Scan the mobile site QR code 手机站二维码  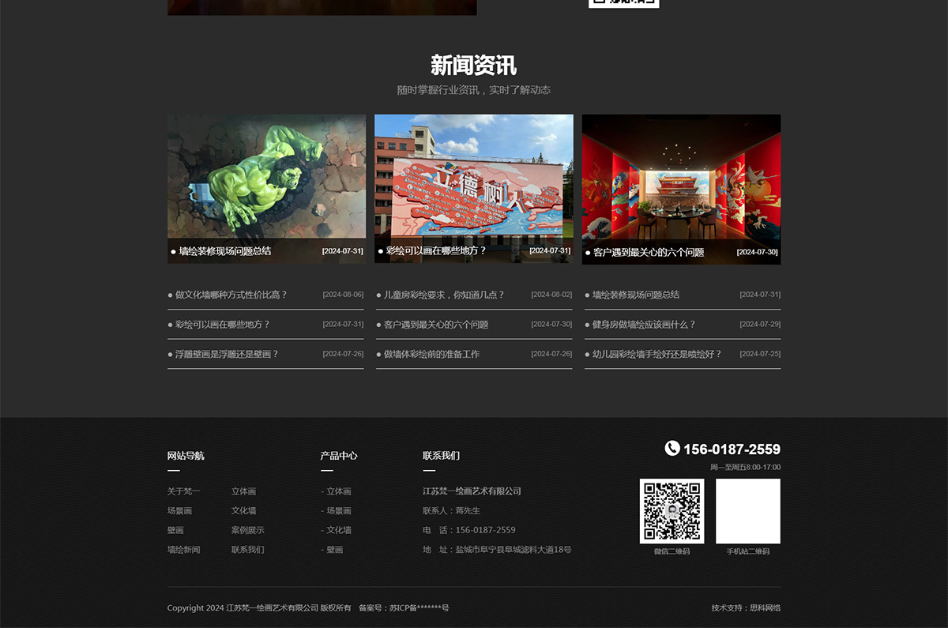click(748, 510)
